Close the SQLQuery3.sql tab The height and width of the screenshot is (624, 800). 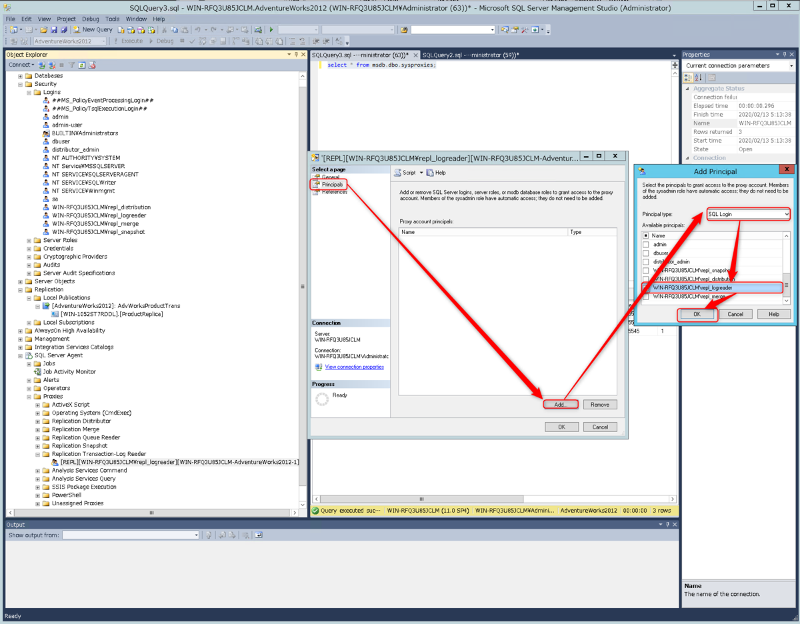click(x=415, y=55)
